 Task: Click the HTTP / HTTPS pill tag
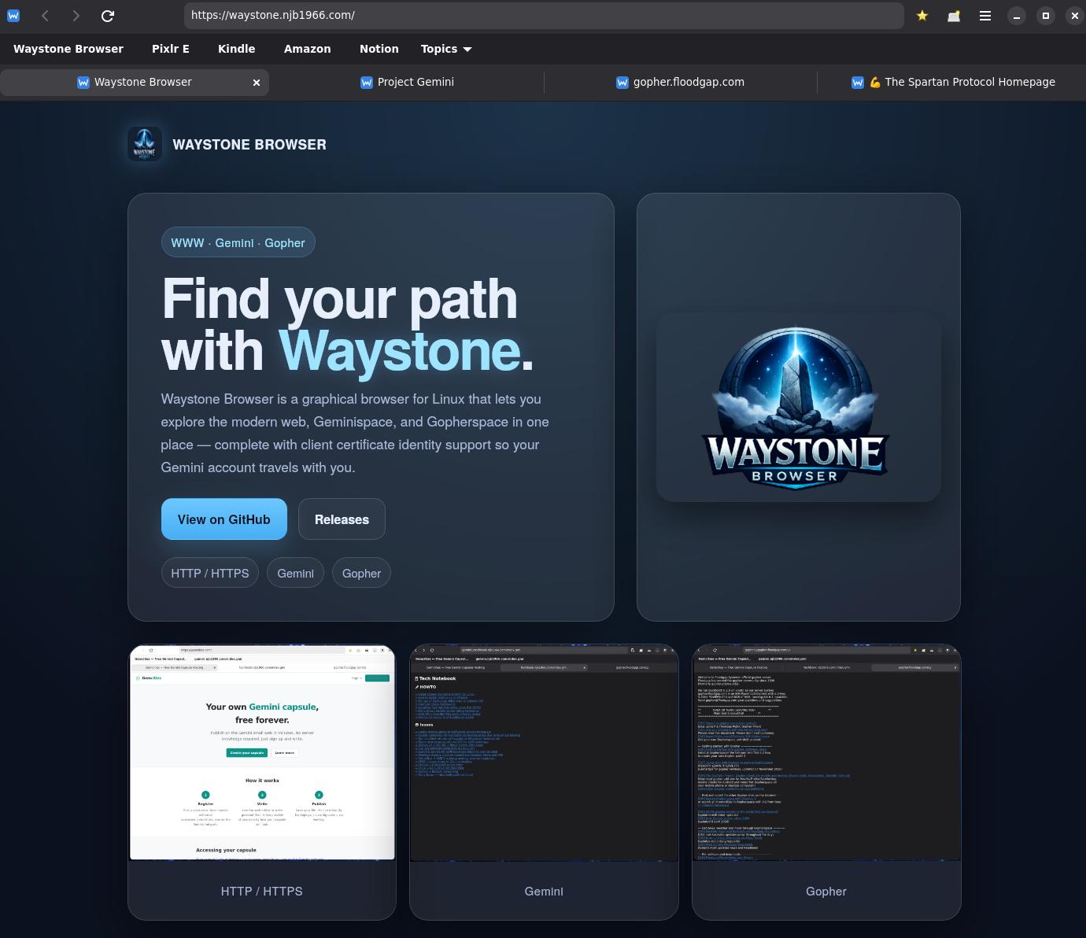pos(210,573)
